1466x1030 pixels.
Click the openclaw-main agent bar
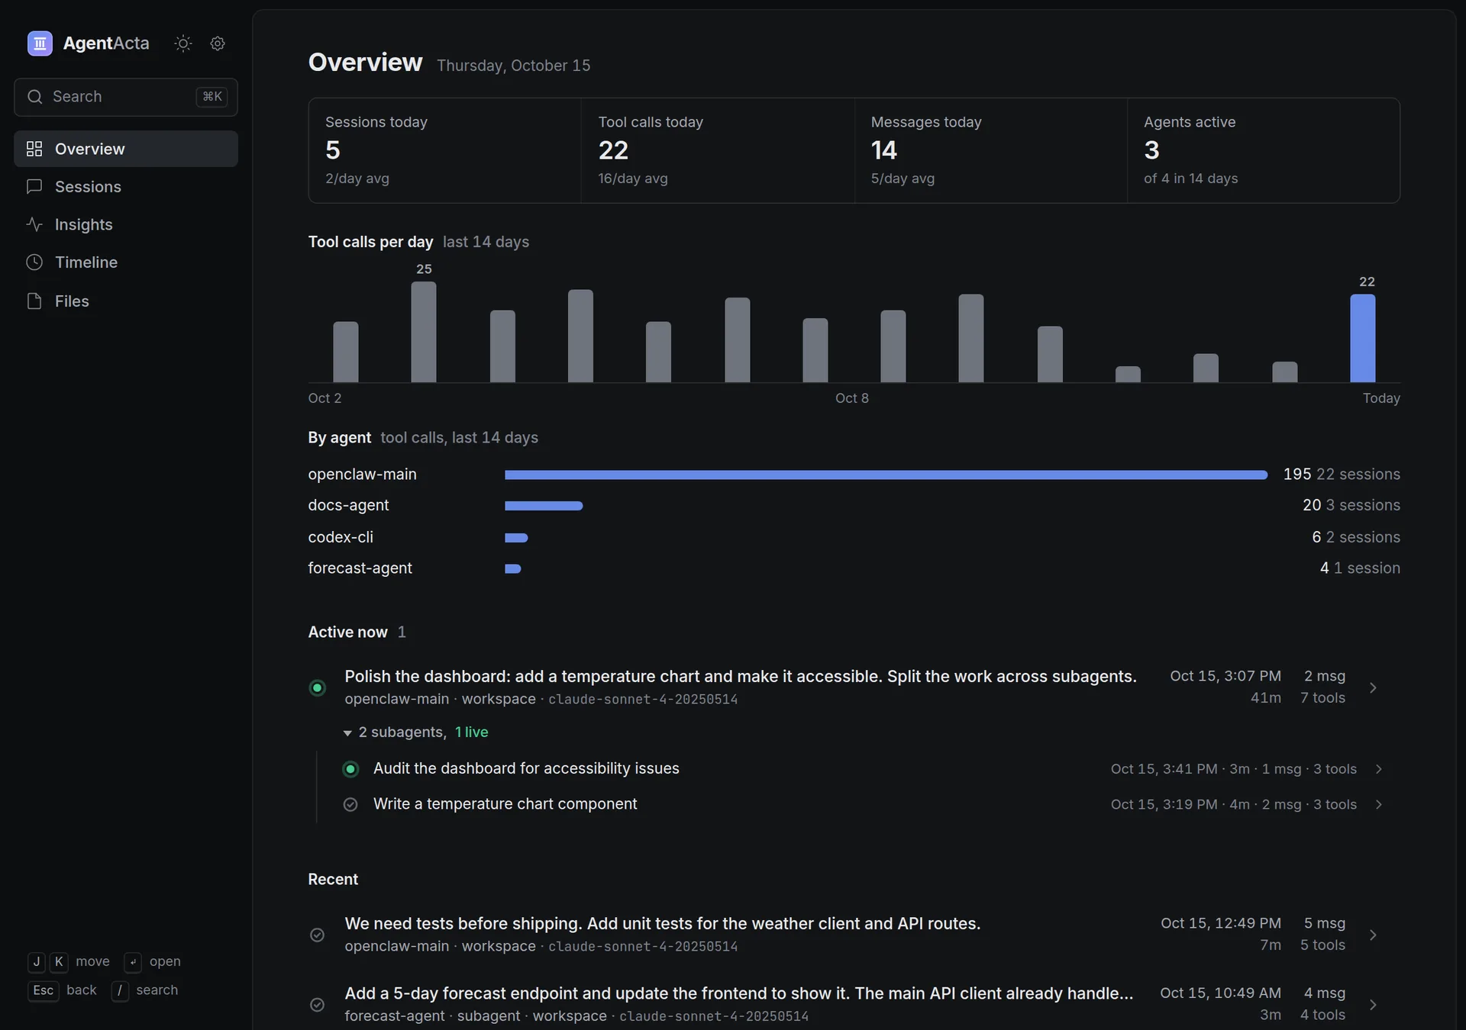click(886, 475)
